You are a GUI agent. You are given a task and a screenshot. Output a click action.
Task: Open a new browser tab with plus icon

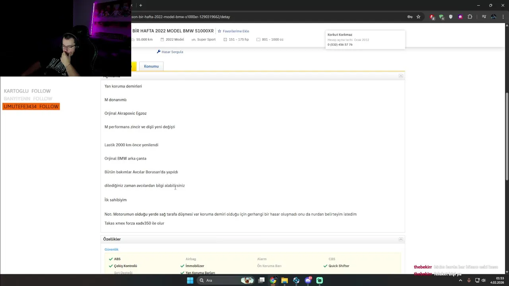click(x=140, y=5)
